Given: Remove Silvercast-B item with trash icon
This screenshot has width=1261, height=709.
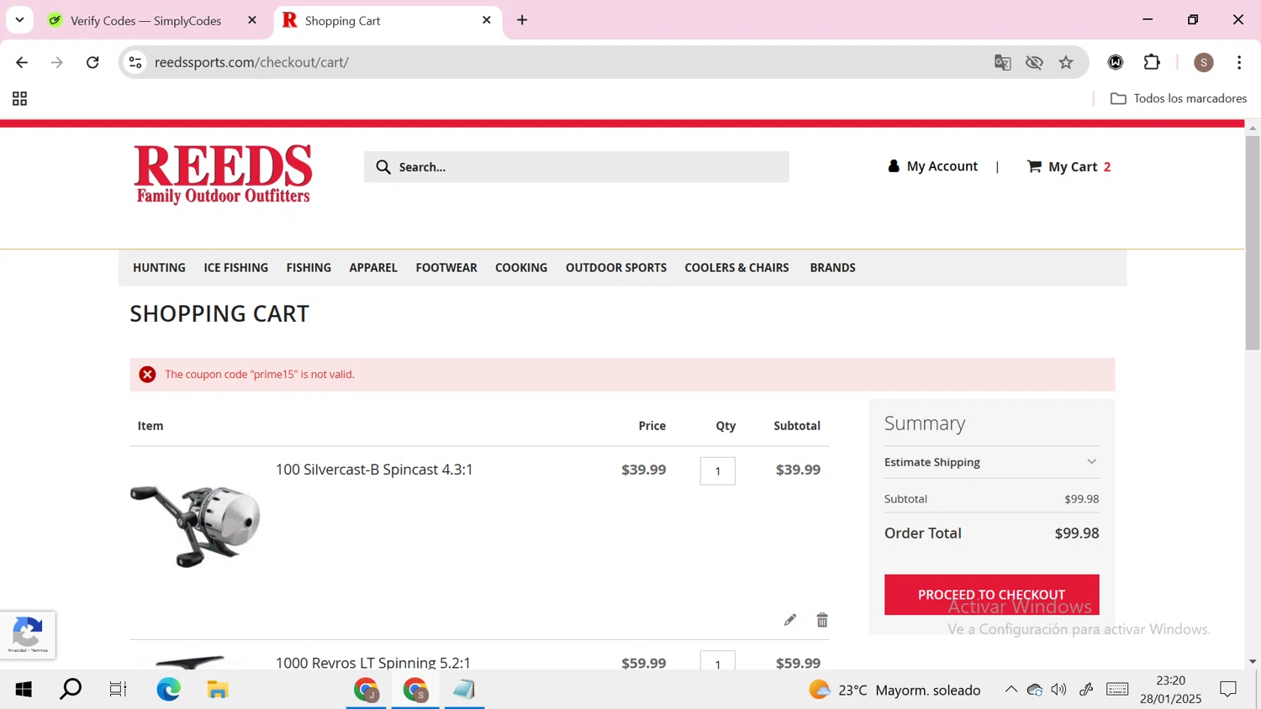Looking at the screenshot, I should coord(822,620).
